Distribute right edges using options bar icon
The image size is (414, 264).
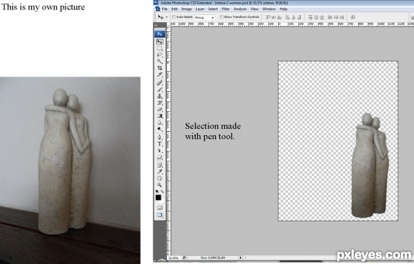pyautogui.click(x=342, y=17)
